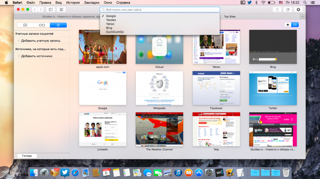Switch to the Top Sites tab

pos(230,17)
